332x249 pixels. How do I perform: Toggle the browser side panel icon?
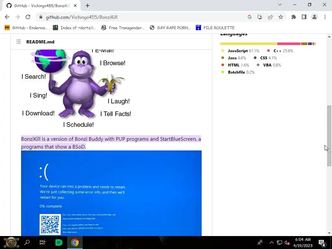click(304, 17)
